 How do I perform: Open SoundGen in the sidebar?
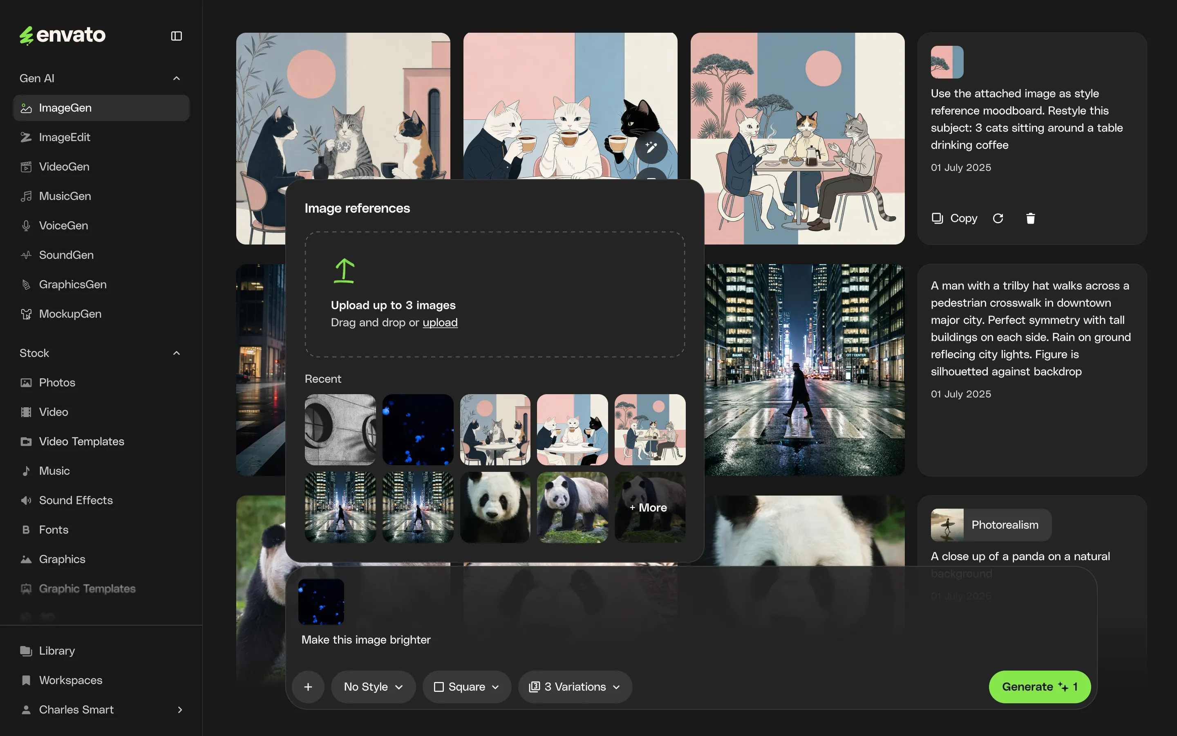101,255
